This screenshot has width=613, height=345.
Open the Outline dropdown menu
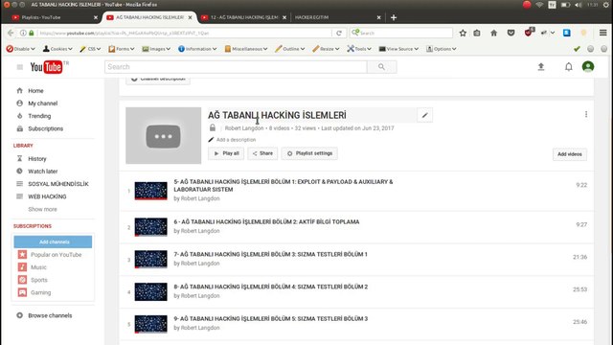click(289, 49)
